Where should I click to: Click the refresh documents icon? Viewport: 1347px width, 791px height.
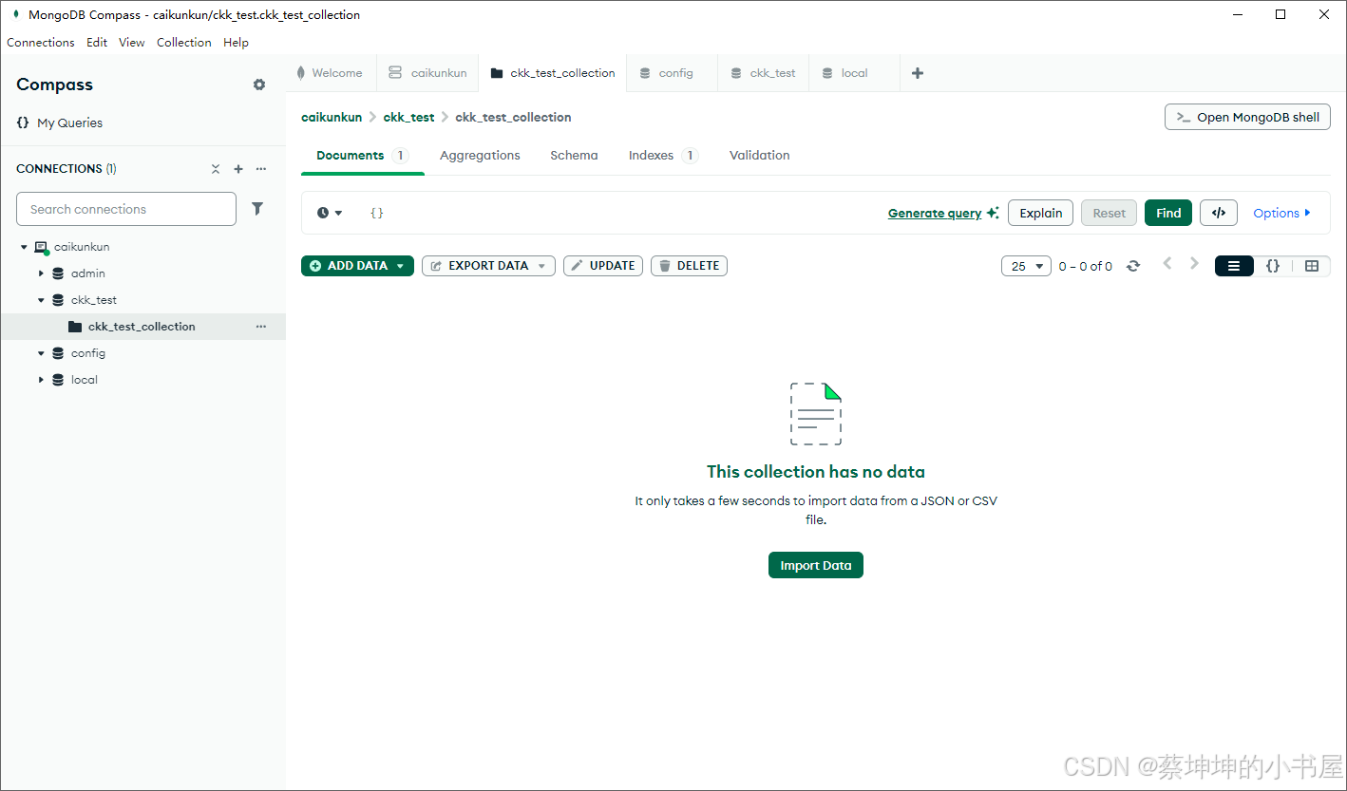pos(1133,266)
